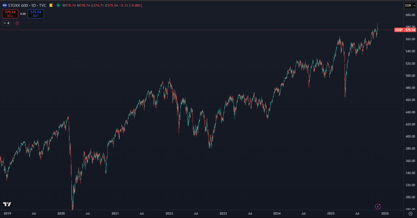
Task: Open the EUR currency dropdown
Action: (x=410, y=6)
